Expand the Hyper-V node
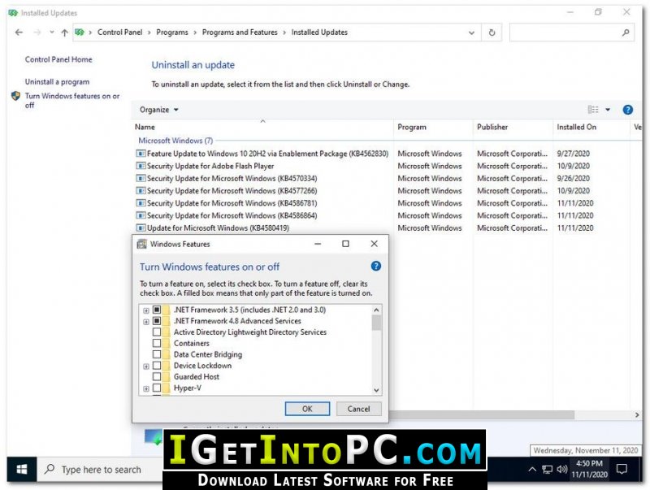 tap(146, 389)
